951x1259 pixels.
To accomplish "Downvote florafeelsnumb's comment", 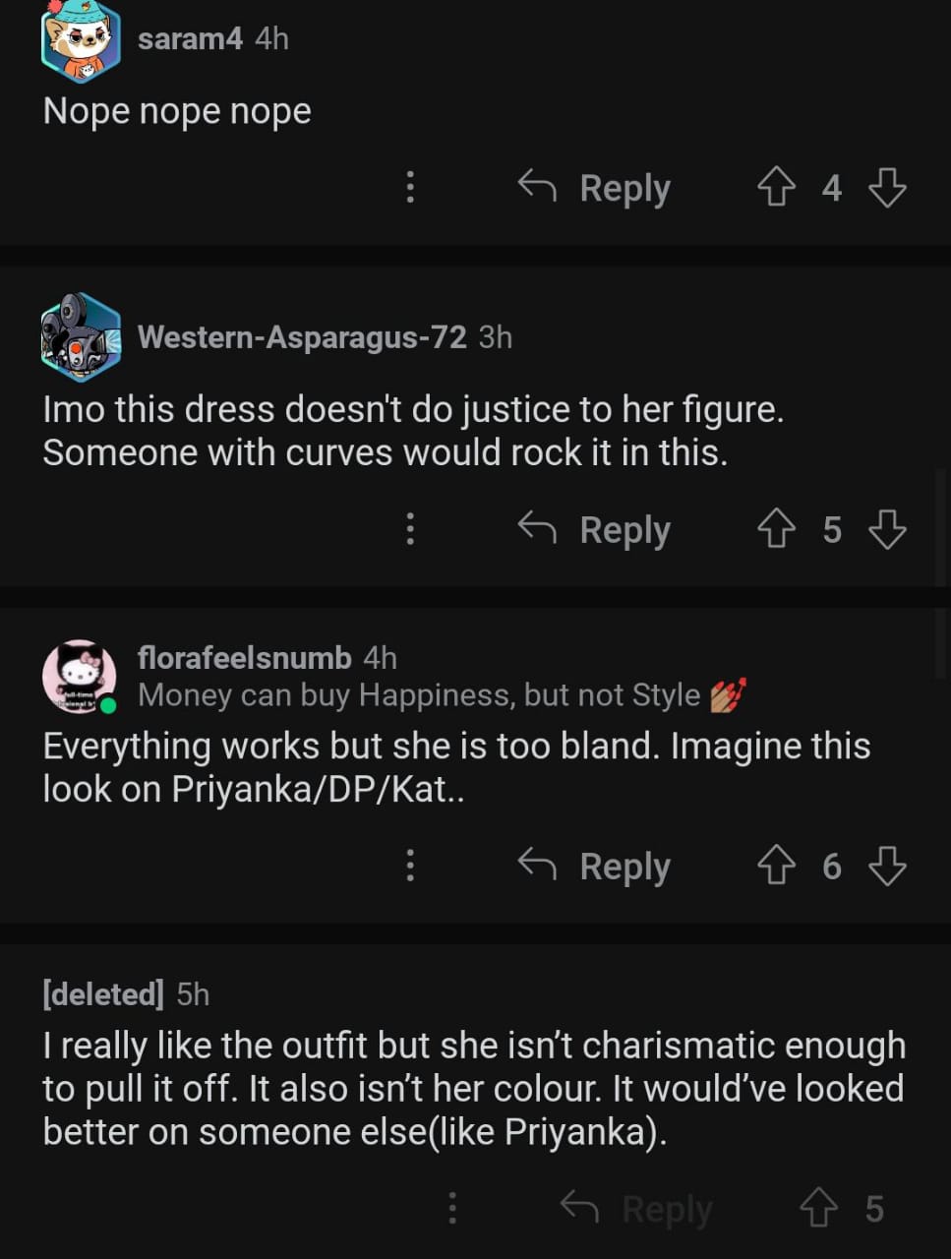I will coord(887,866).
